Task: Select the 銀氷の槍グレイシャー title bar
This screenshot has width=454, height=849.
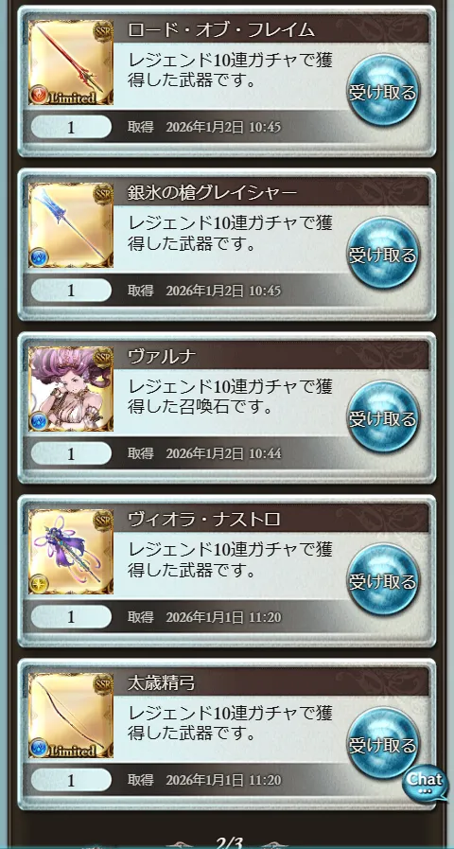Action: pos(271,192)
